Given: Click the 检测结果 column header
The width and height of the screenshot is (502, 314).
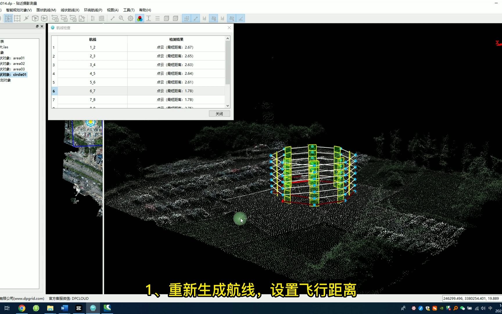Looking at the screenshot, I should (176, 40).
